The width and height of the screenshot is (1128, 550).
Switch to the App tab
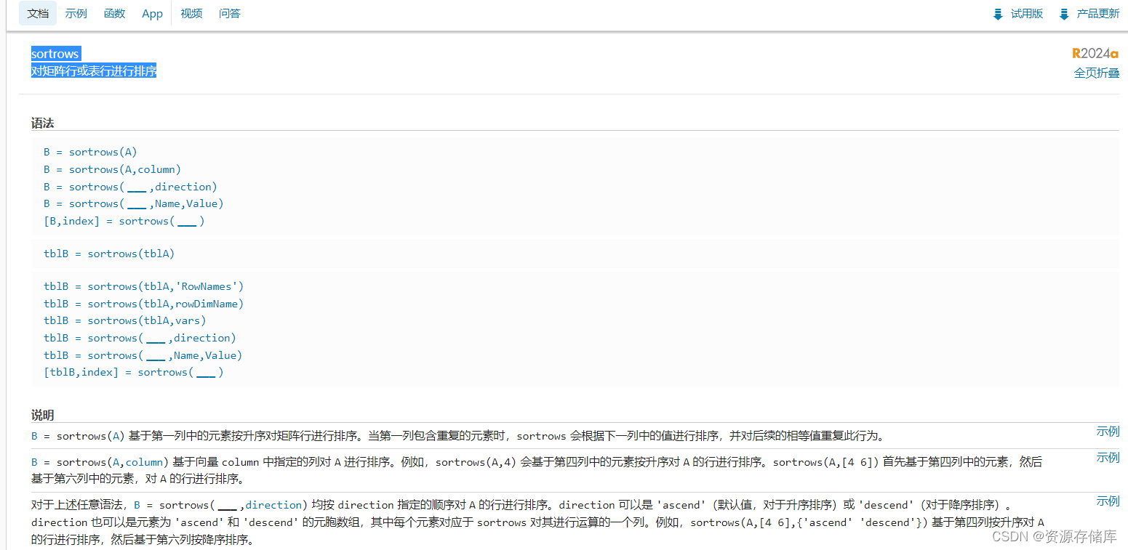coord(152,13)
